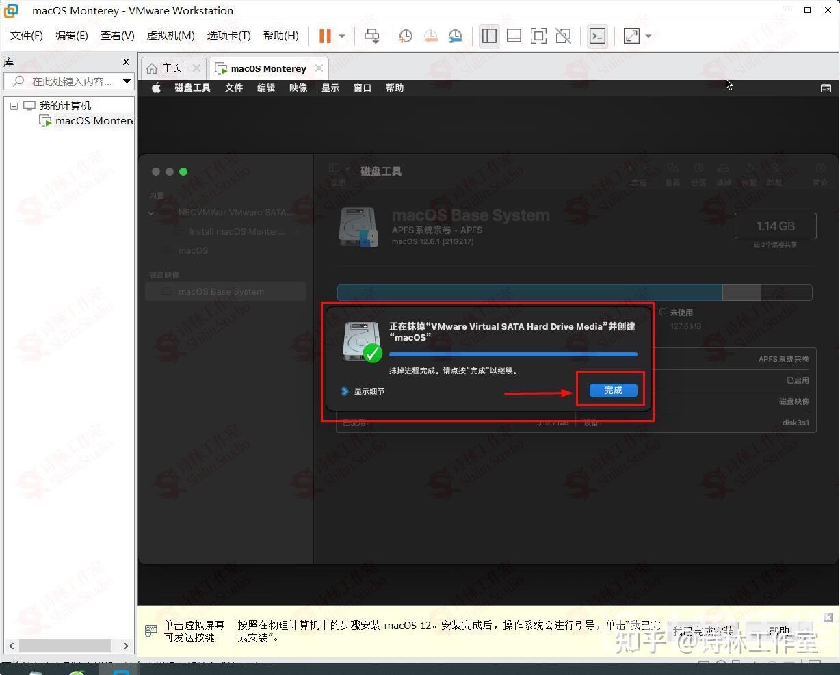
Task: Select the 抹掉 (Erase) icon in Disk Utility
Action: coord(724,172)
